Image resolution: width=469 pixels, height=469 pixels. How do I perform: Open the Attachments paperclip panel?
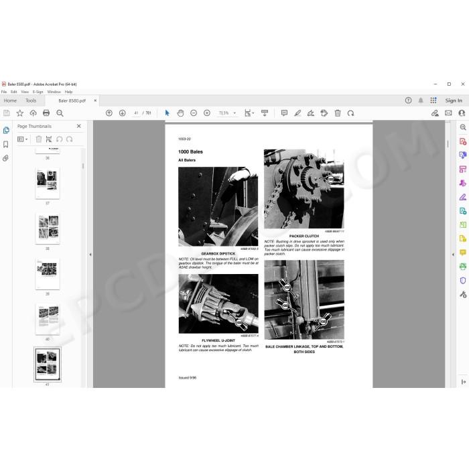5,158
